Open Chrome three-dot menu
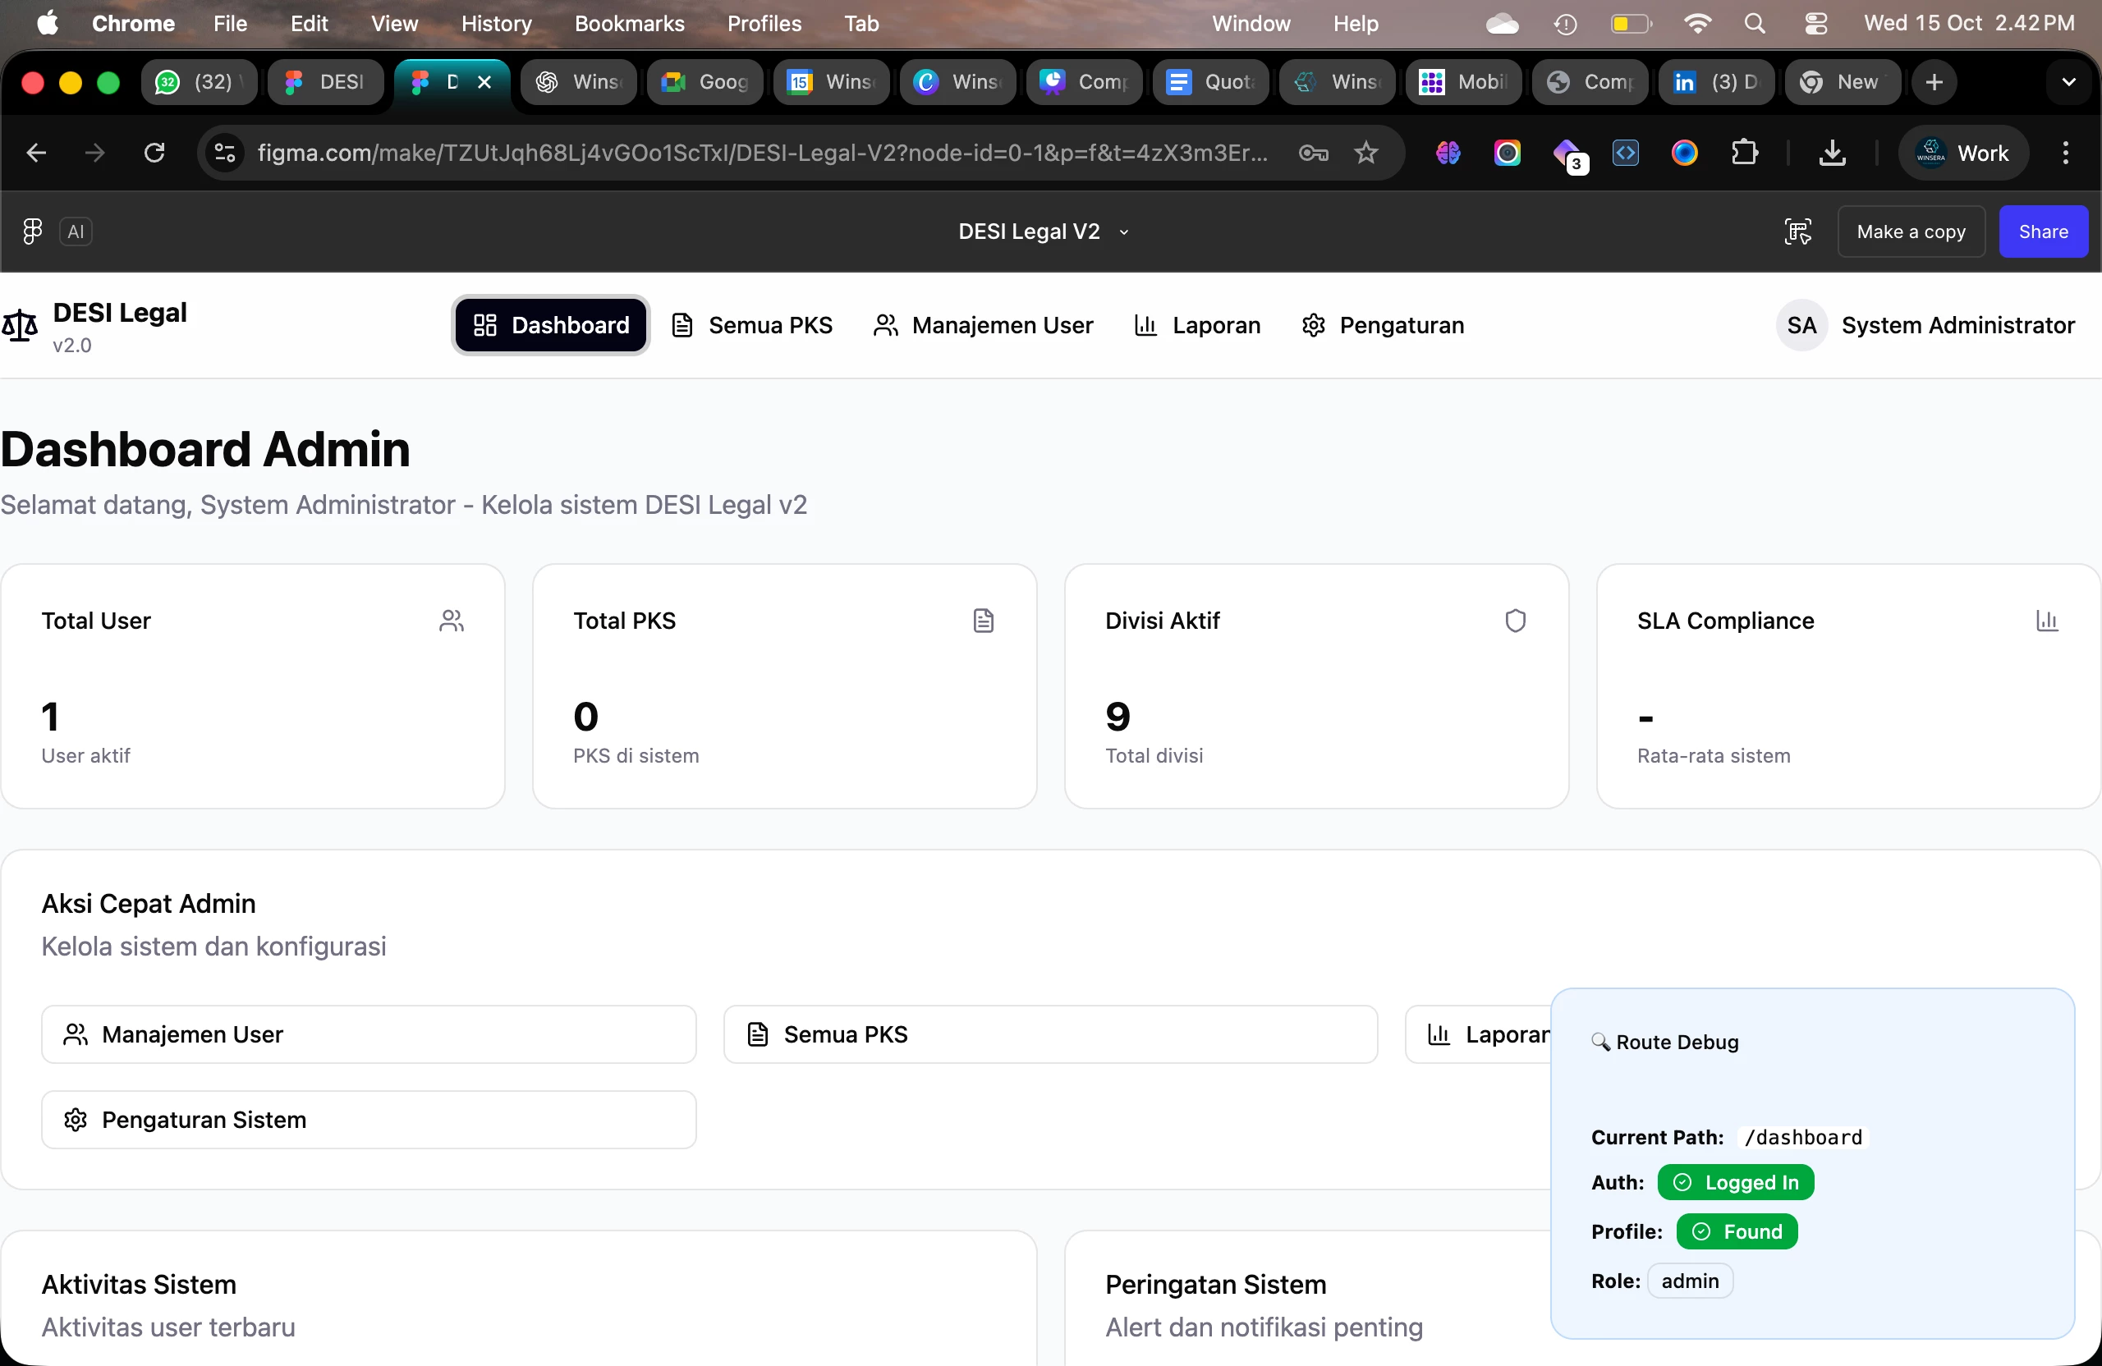2102x1366 pixels. click(x=2065, y=153)
